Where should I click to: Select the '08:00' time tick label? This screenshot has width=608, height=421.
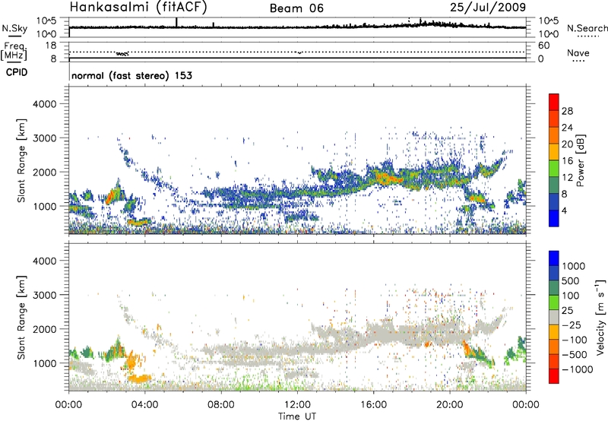click(221, 405)
